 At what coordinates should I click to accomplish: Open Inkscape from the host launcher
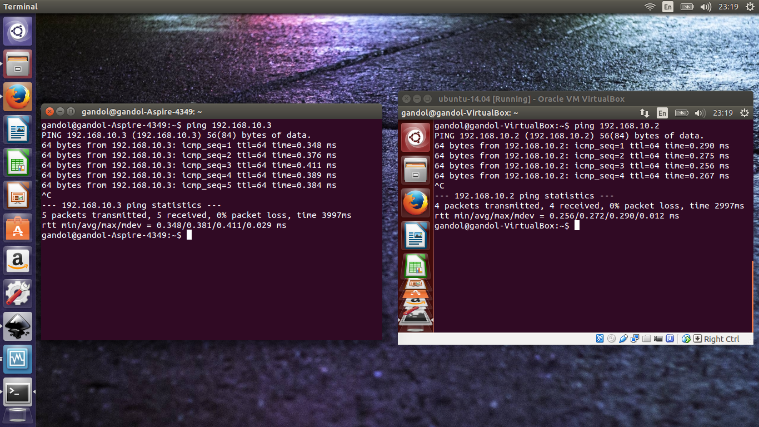[x=18, y=327]
